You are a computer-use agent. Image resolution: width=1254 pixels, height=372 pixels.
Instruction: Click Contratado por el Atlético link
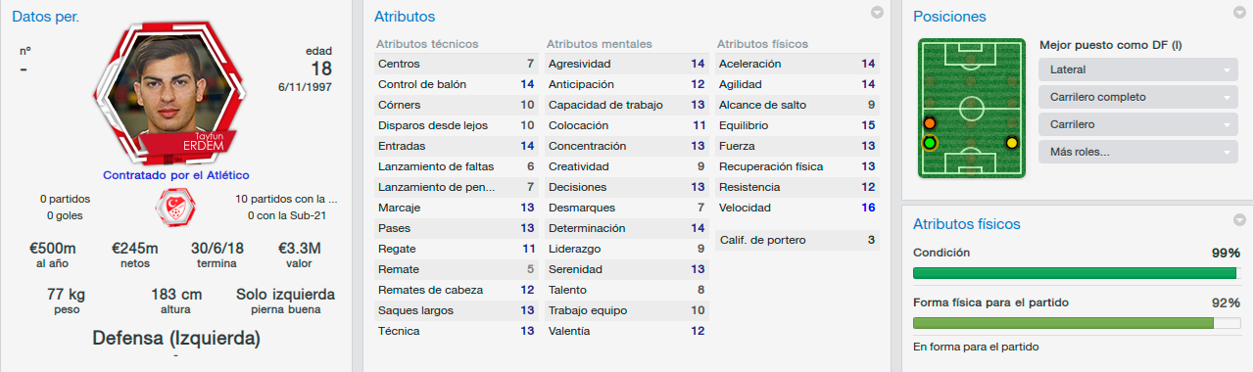[x=175, y=175]
